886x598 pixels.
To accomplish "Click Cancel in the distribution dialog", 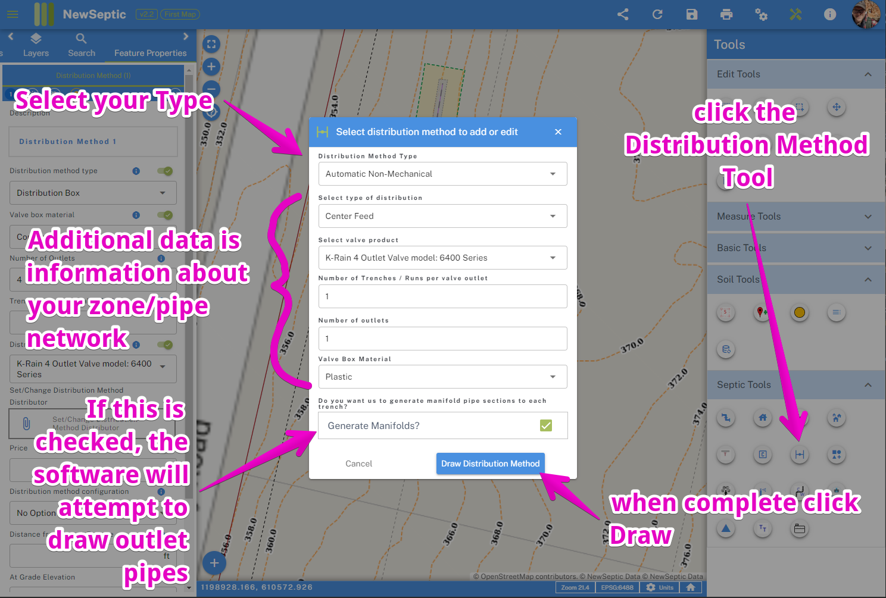I will (358, 464).
